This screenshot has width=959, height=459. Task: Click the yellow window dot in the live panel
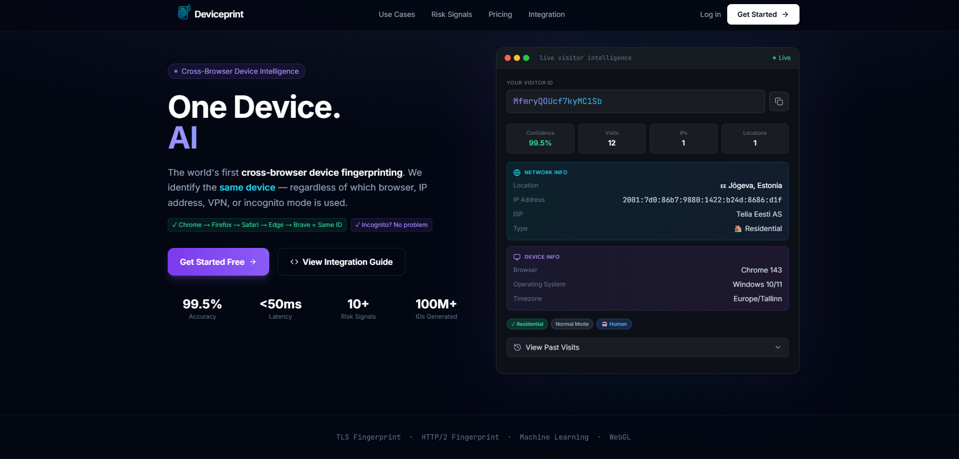coord(517,58)
